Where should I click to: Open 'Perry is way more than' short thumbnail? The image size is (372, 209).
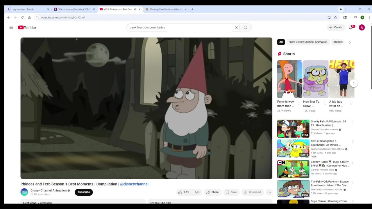click(289, 79)
